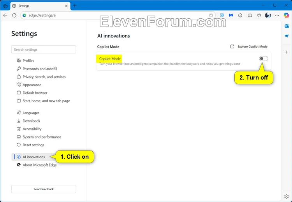Click the Settings heading

(24, 34)
